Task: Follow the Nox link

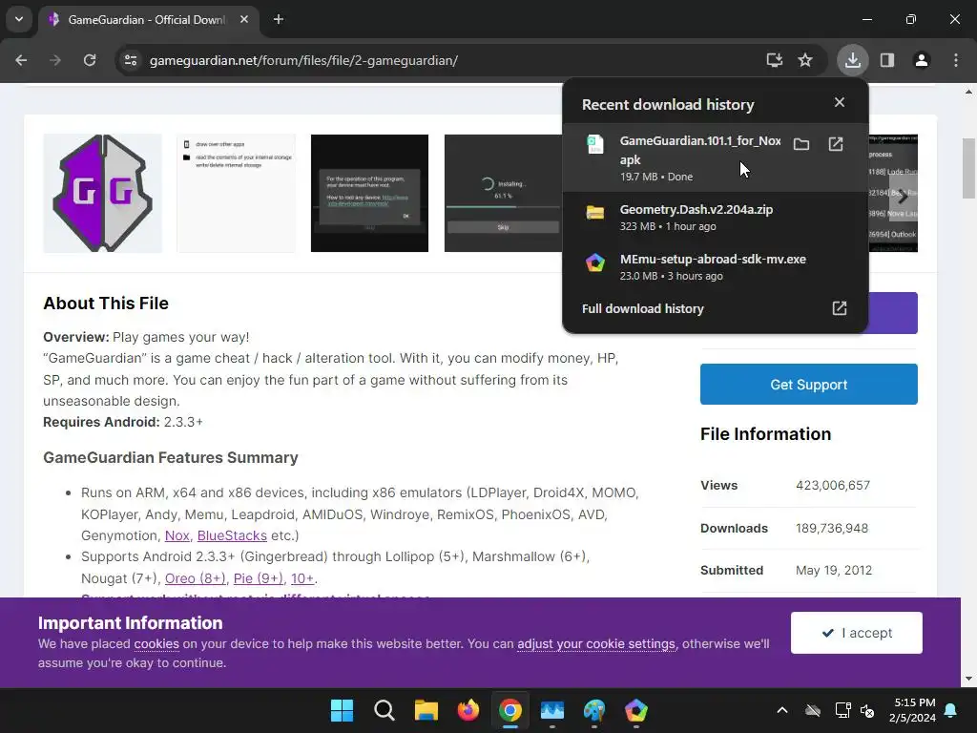Action: 177,535
